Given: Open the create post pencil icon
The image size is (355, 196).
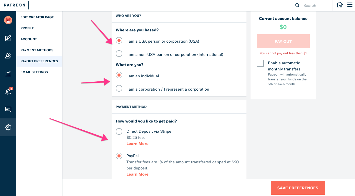Looking at the screenshot, I should pos(8,38).
